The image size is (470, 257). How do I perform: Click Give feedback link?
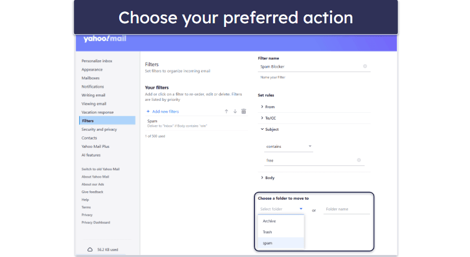point(92,192)
